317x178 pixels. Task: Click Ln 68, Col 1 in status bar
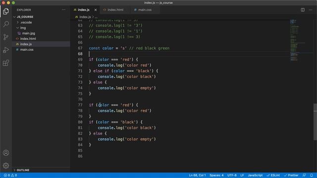[197, 175]
